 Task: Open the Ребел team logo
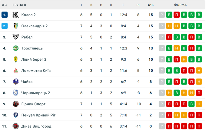tap(16, 37)
